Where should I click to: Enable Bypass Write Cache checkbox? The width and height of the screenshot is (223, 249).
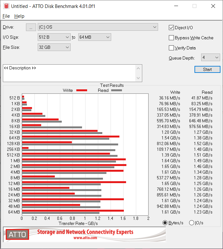tap(171, 38)
